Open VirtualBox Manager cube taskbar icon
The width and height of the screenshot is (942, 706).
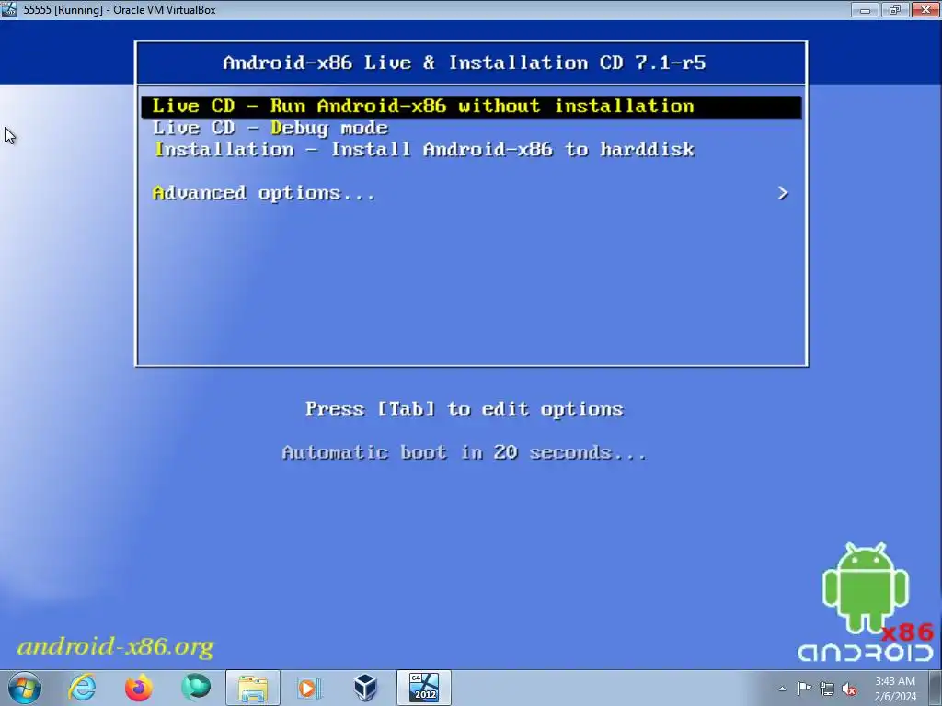tap(365, 688)
